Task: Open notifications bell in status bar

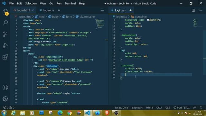Action: (201, 107)
